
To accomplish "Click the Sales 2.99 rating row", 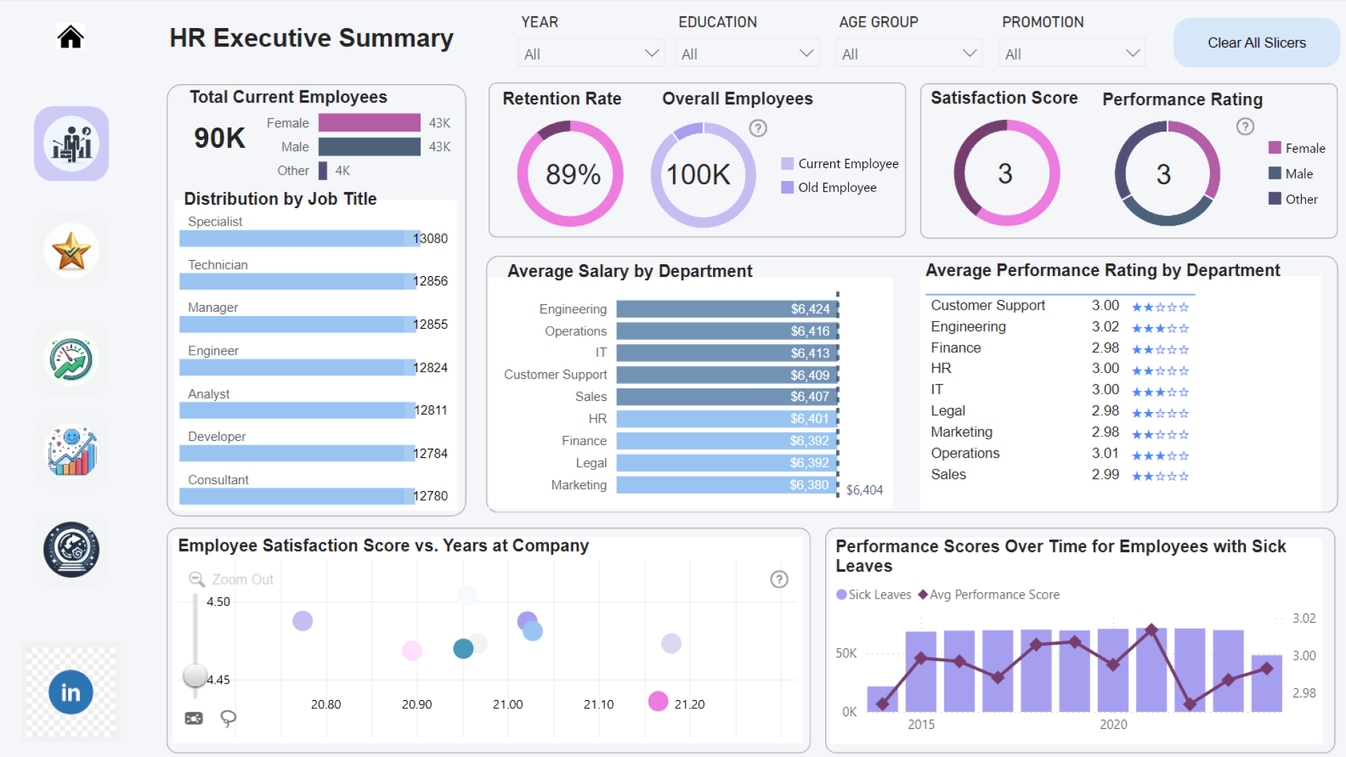I will pos(1060,475).
